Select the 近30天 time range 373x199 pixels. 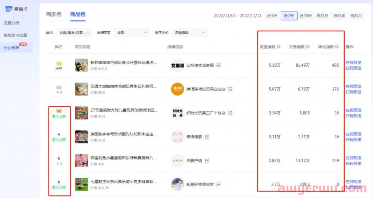[305, 16]
